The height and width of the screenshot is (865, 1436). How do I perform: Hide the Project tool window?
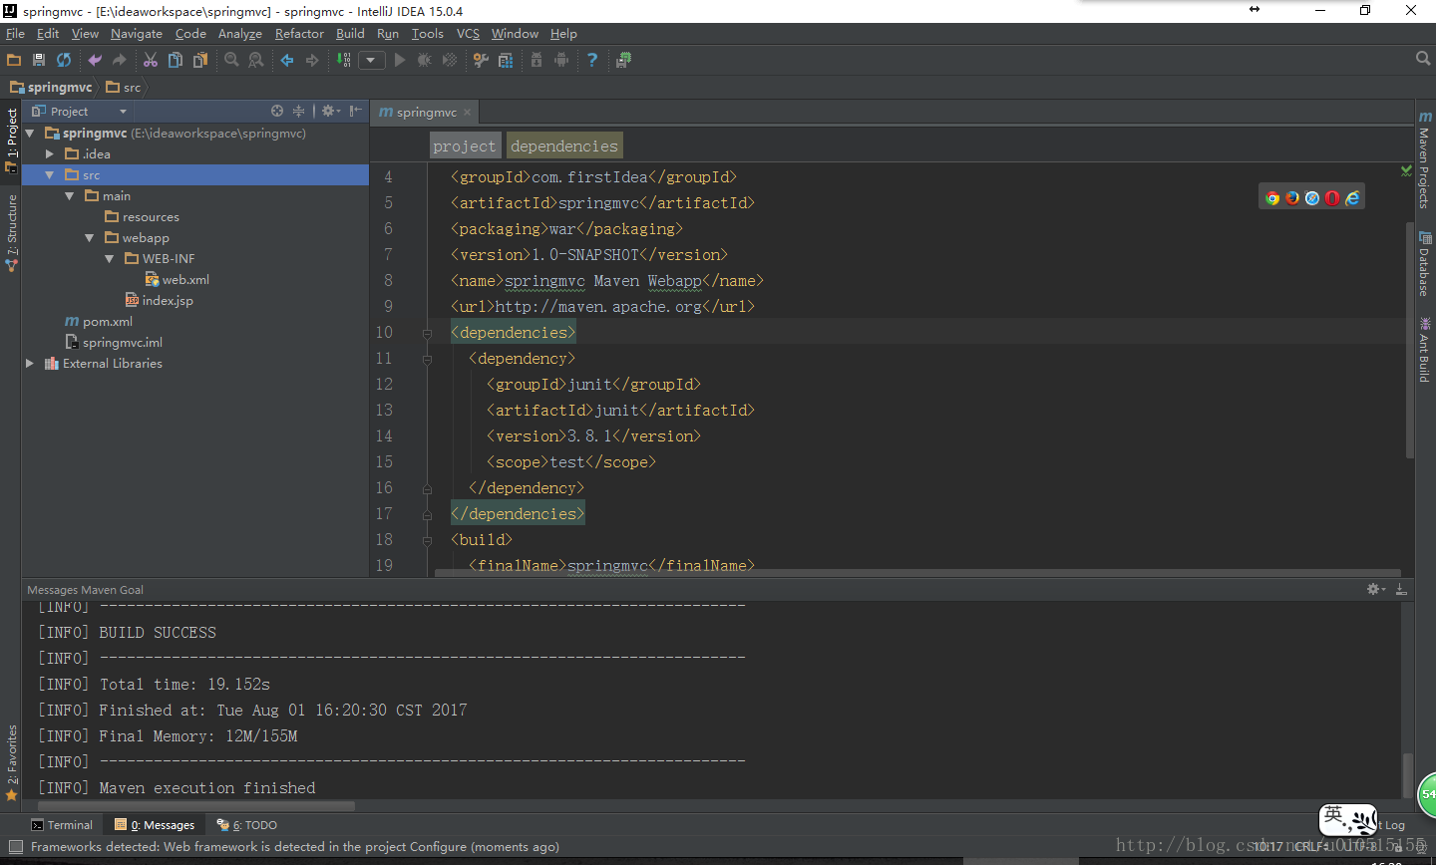coord(356,111)
